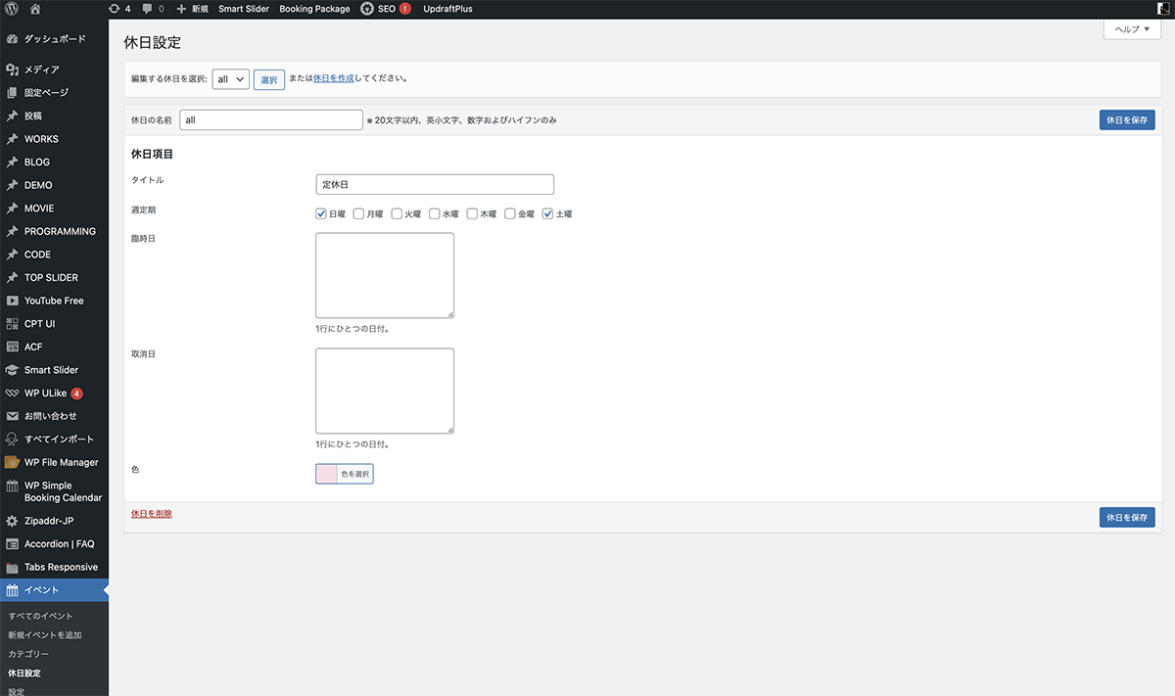Click the home site icon
Screen dimensions: 1175x696
[35, 9]
